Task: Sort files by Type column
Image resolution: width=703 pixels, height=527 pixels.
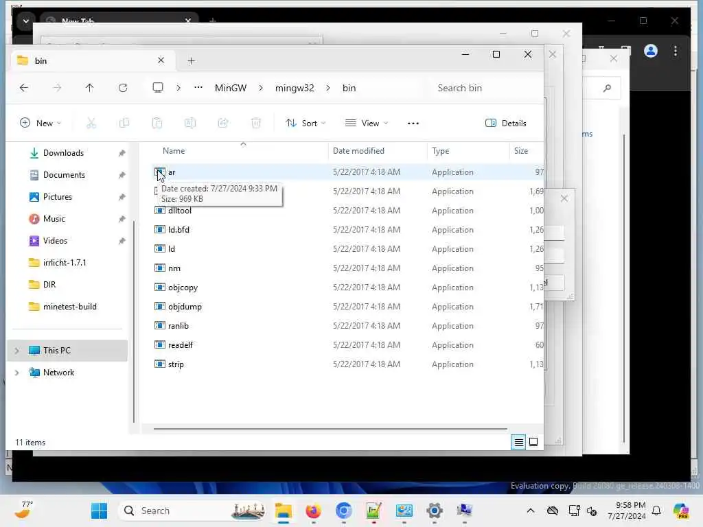Action: [440, 151]
